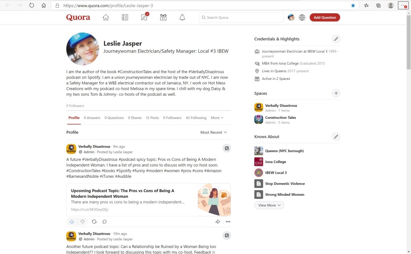
Task: Favorite this page with browser star
Action: (353, 6)
